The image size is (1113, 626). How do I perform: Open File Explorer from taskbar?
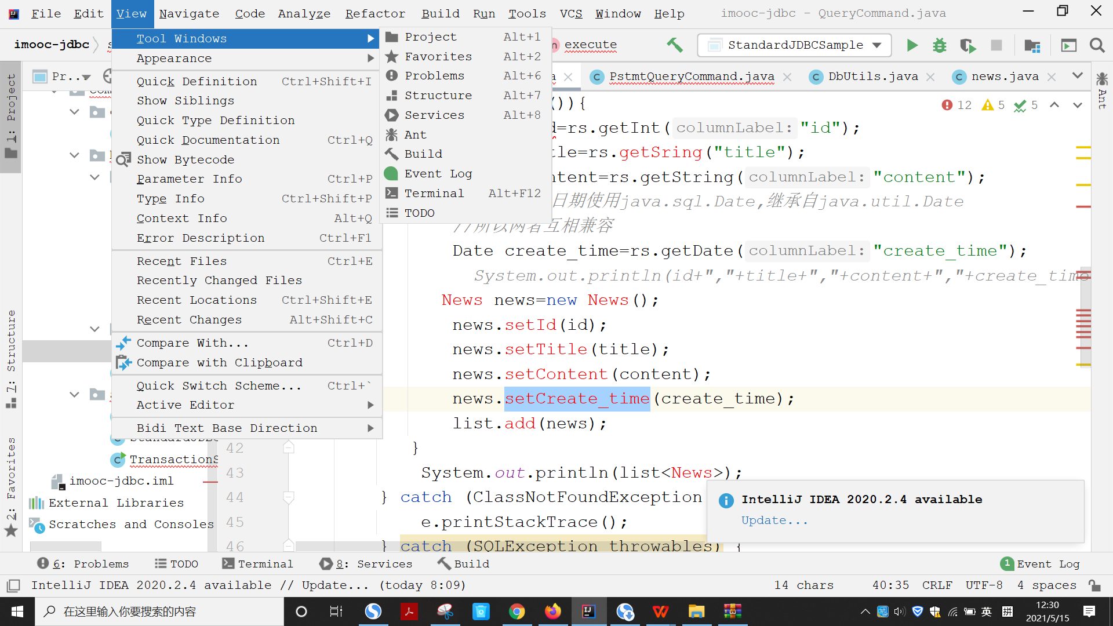[696, 612]
